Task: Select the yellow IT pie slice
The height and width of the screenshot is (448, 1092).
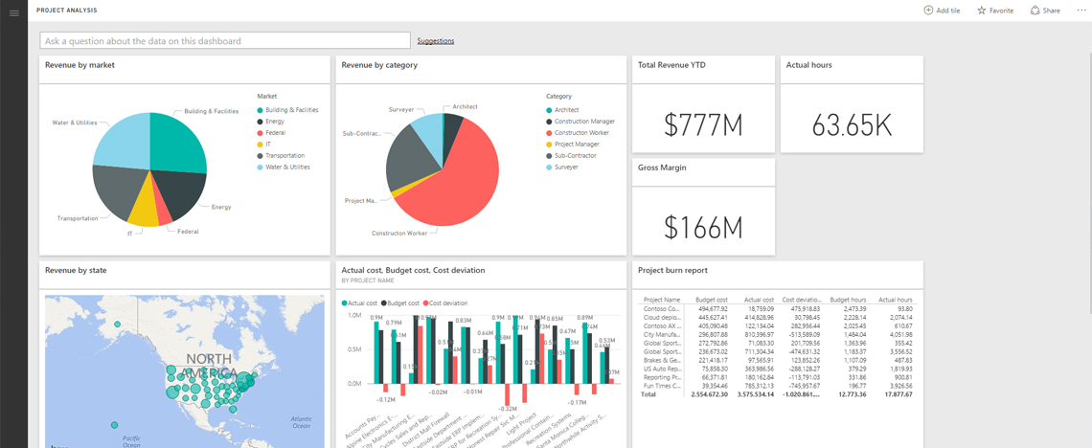Action: pyautogui.click(x=145, y=208)
